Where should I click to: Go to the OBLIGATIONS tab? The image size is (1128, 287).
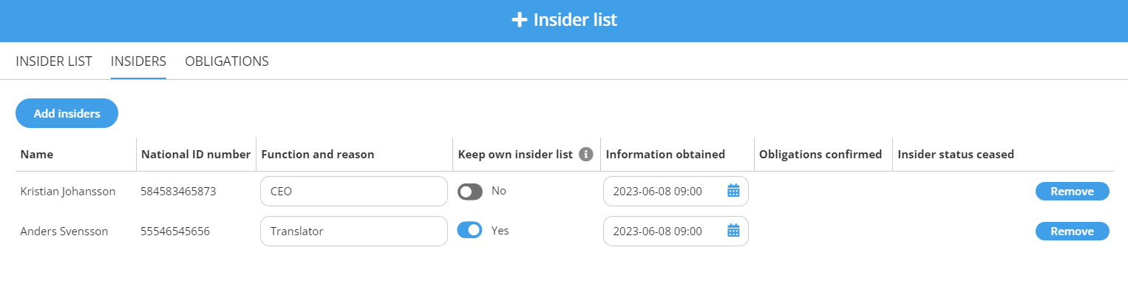click(x=227, y=61)
